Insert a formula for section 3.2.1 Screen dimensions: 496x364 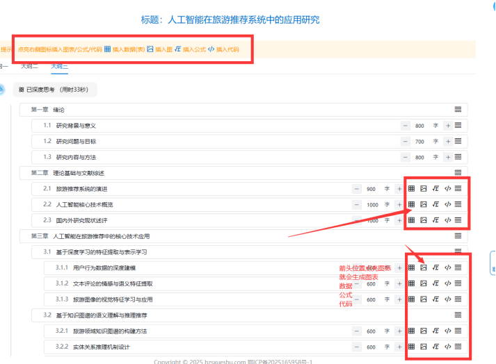point(435,331)
